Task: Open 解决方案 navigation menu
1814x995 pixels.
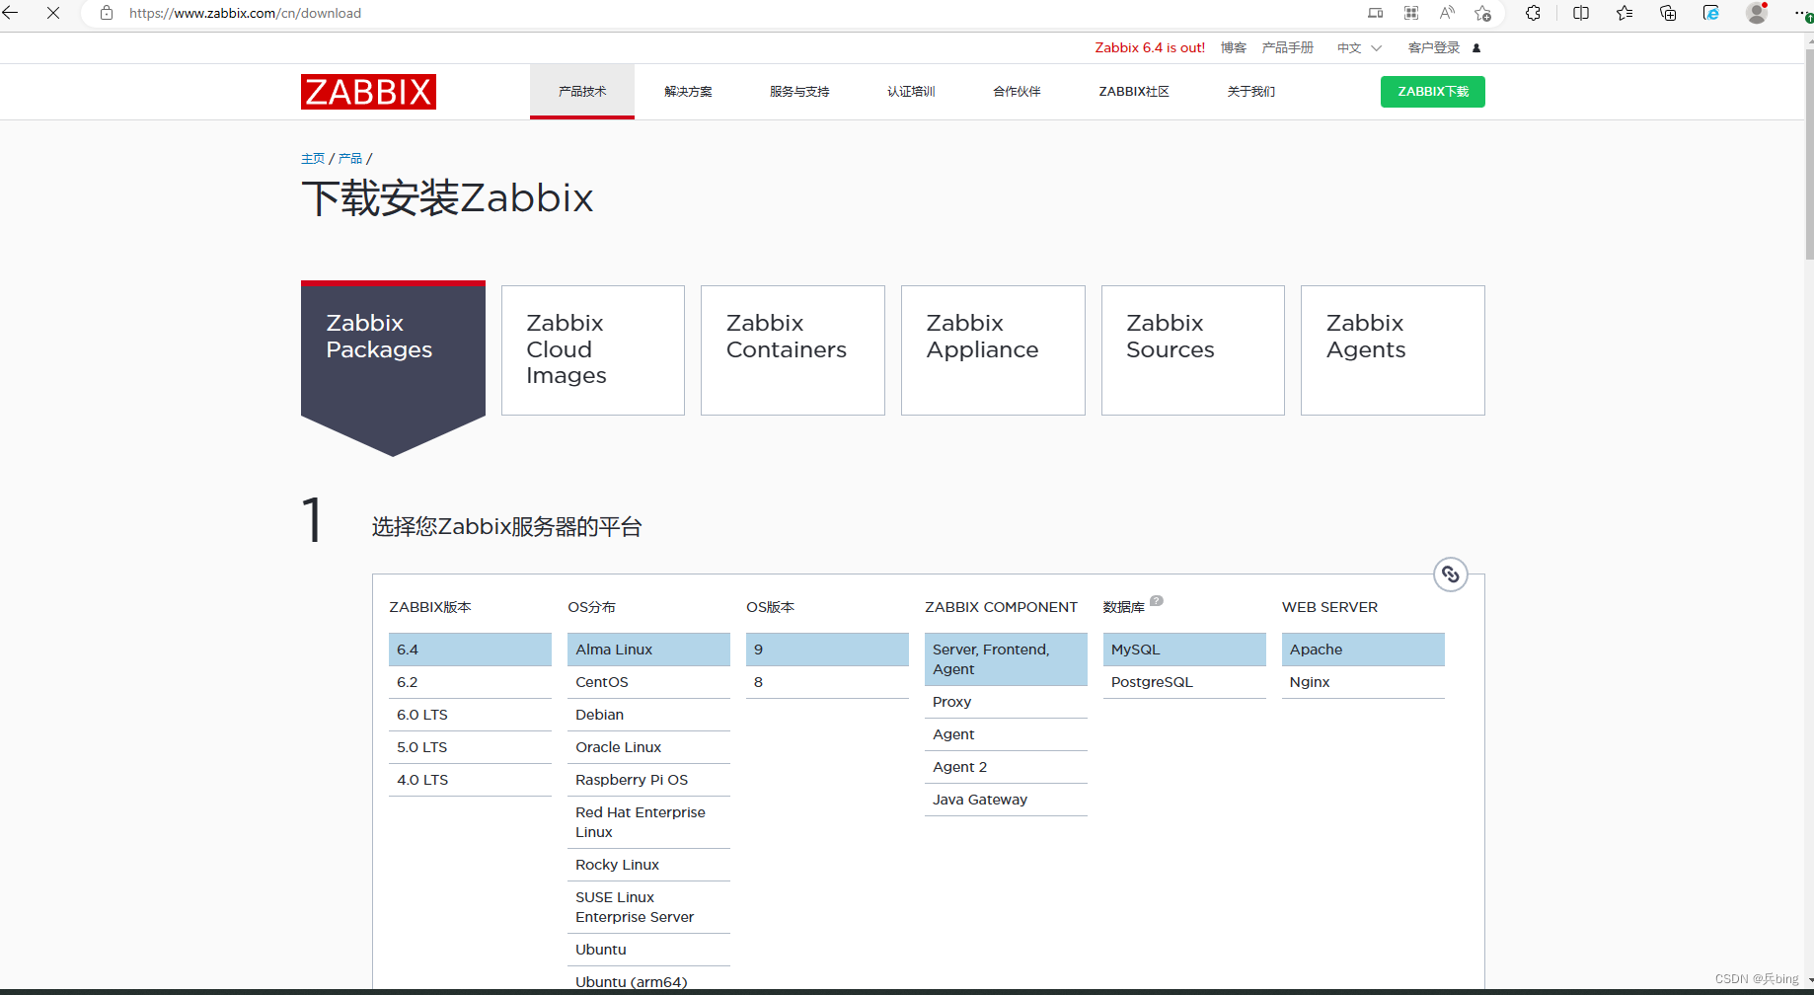Action: (x=688, y=91)
